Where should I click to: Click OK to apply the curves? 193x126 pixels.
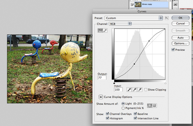180,18
